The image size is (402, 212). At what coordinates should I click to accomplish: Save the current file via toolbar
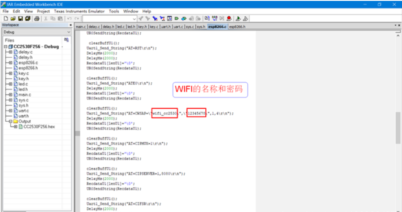(20, 18)
